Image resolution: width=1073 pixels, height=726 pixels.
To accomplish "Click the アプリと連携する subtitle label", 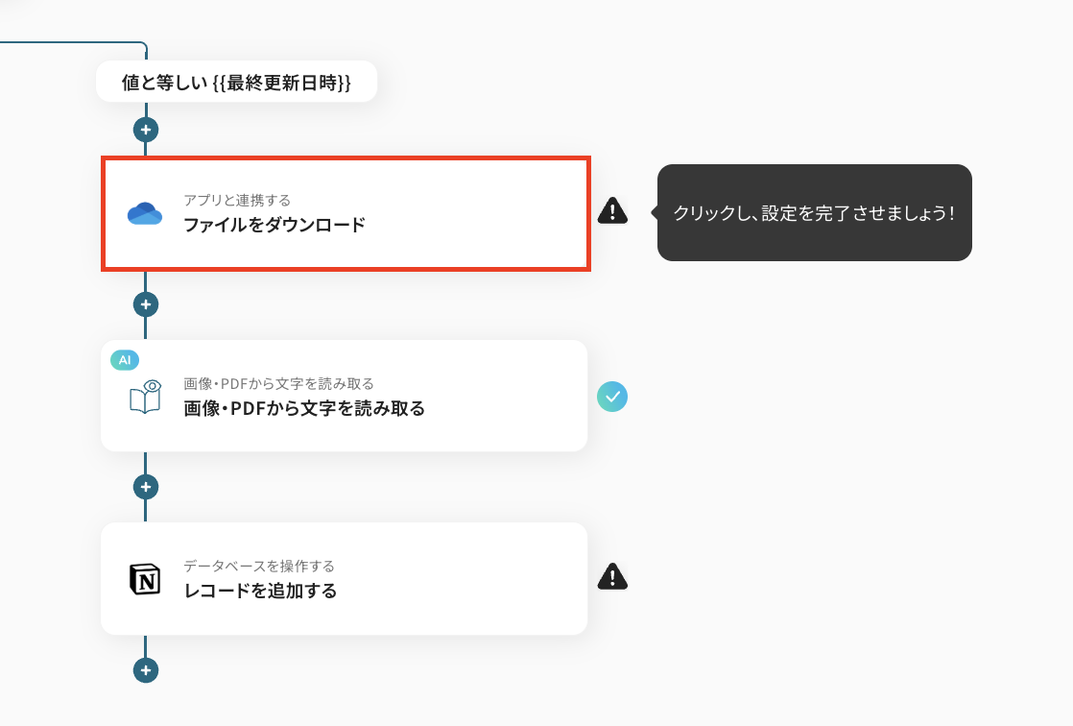I will pyautogui.click(x=237, y=201).
